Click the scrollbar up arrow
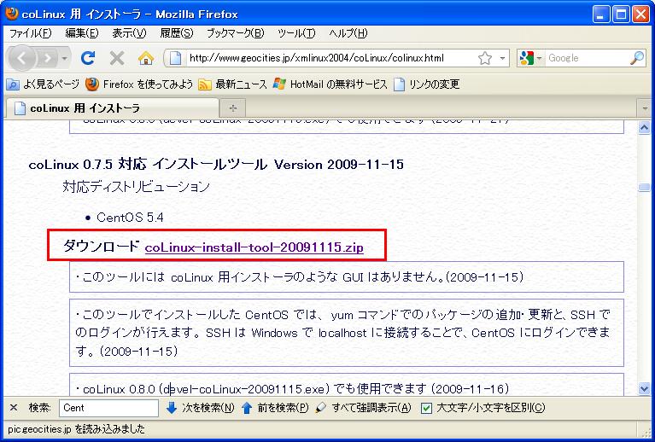 click(x=644, y=127)
